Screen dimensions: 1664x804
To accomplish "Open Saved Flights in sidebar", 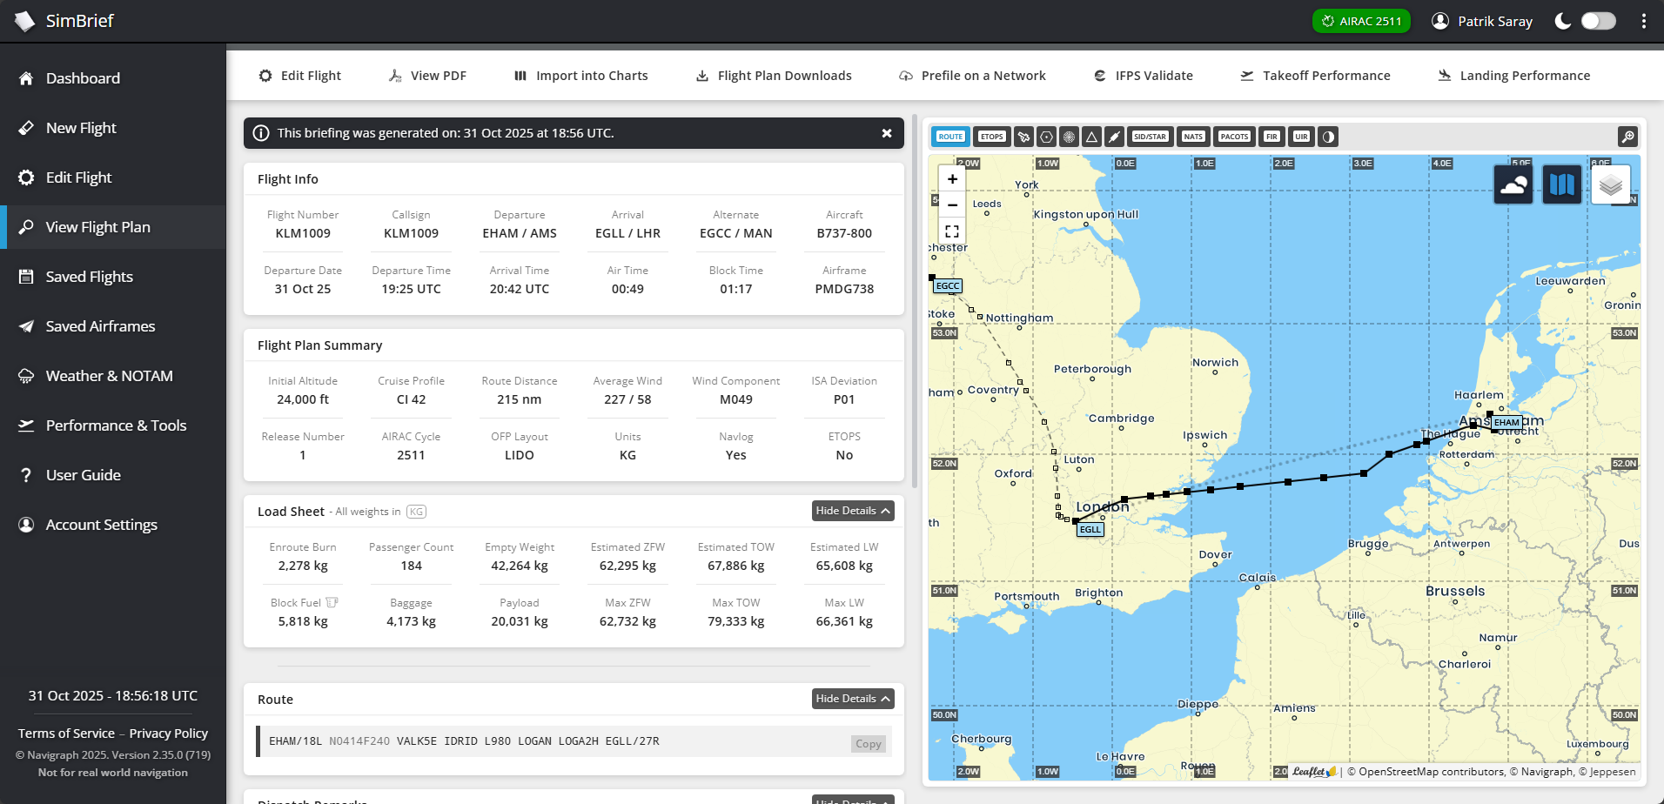I will click(x=90, y=277).
